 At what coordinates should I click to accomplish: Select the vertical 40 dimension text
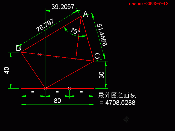click(x=7, y=70)
